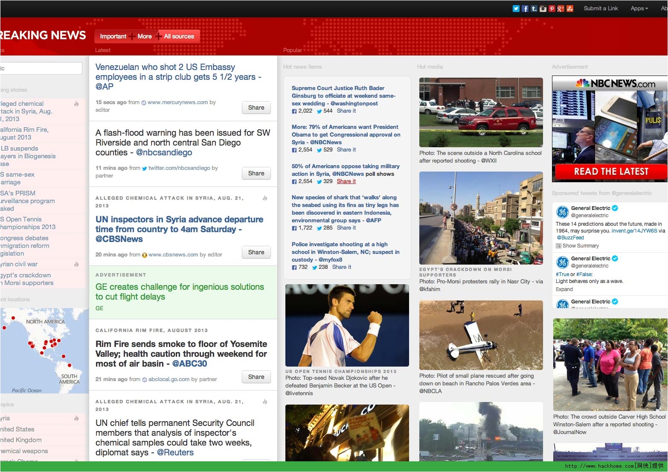Click Share it under Police investigate shooting item
This screenshot has width=668, height=472.
[x=341, y=267]
